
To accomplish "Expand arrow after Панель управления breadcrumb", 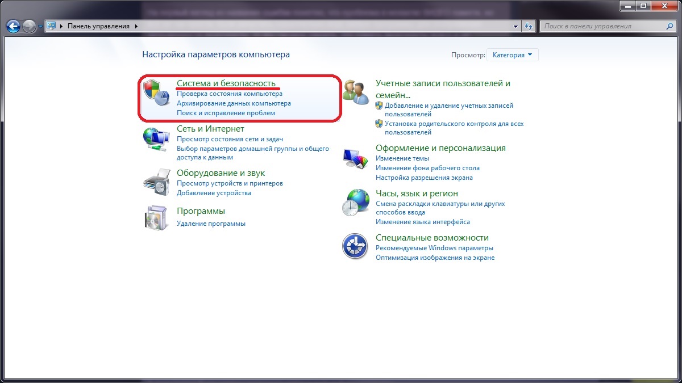I will [136, 26].
